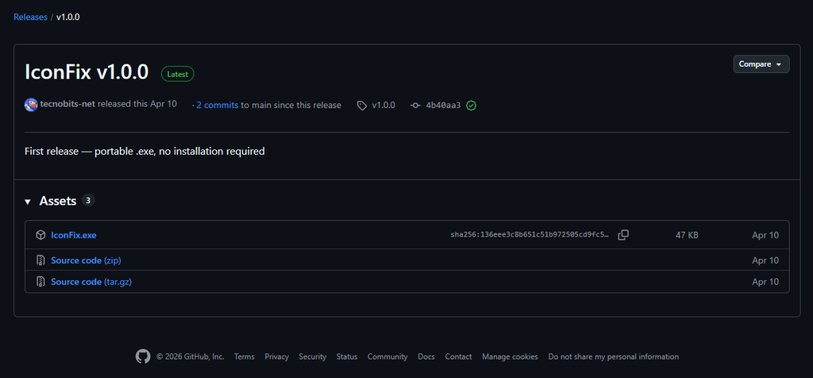Open the Docs footer link
This screenshot has width=813, height=378.
pyautogui.click(x=426, y=357)
